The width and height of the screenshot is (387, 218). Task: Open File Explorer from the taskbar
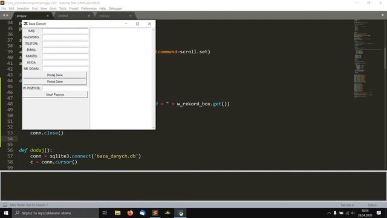[x=117, y=213]
